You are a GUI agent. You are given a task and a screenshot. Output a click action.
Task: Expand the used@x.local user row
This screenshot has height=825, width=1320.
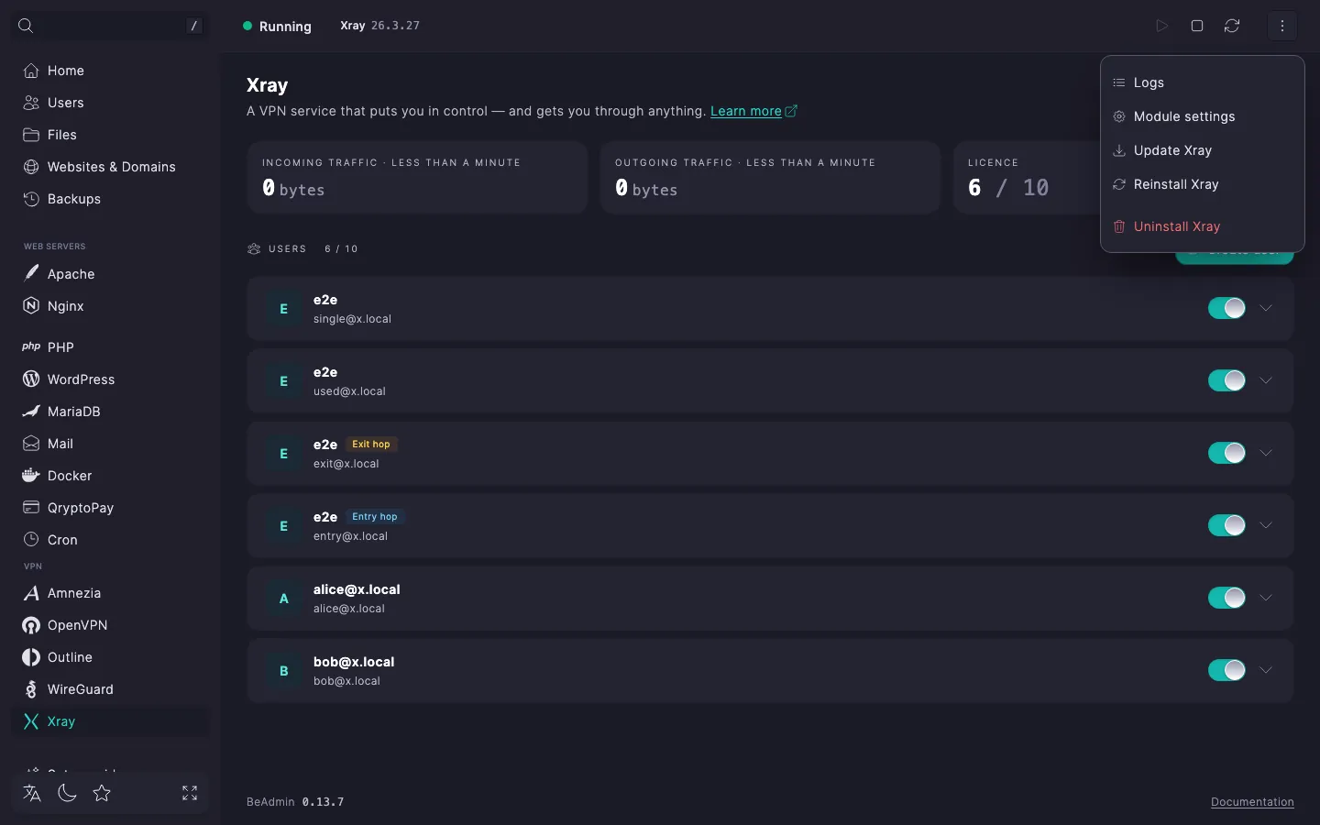[x=1266, y=380]
